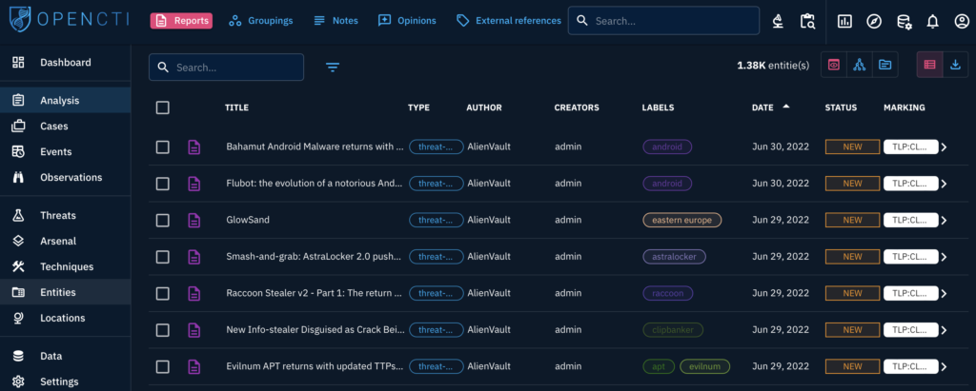Click the export download icon
This screenshot has width=976, height=391.
[955, 65]
